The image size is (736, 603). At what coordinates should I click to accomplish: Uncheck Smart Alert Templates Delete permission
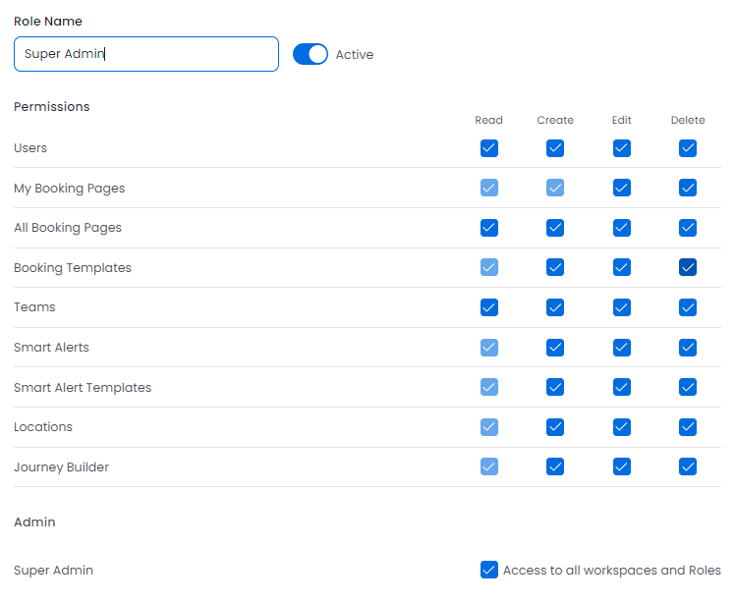point(688,387)
